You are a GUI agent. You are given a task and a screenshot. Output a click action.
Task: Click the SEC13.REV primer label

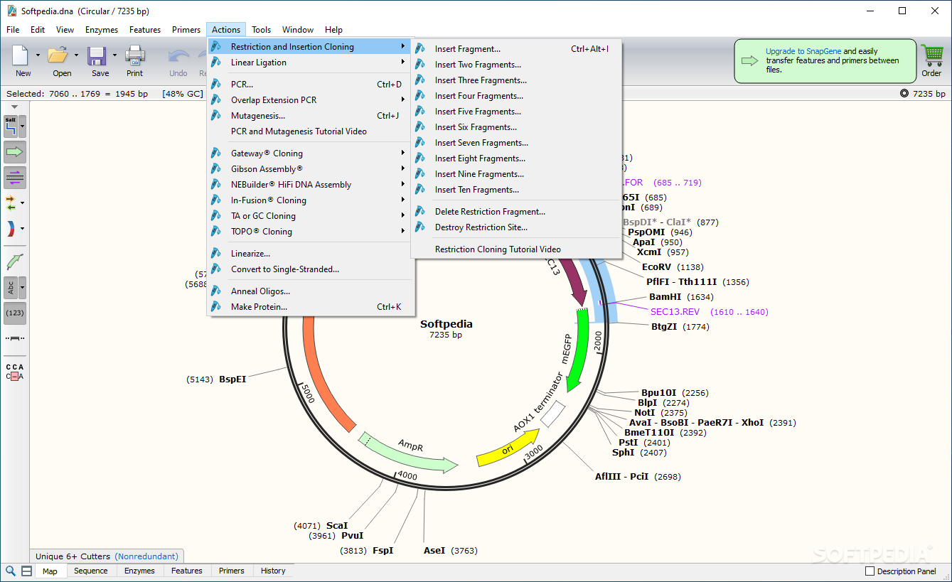point(675,312)
